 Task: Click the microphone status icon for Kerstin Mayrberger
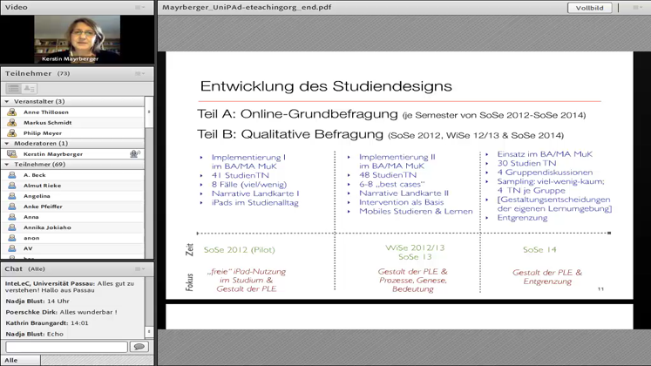pyautogui.click(x=135, y=154)
